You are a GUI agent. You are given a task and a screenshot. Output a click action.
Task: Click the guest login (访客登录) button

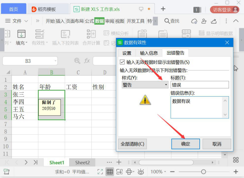click(225, 10)
